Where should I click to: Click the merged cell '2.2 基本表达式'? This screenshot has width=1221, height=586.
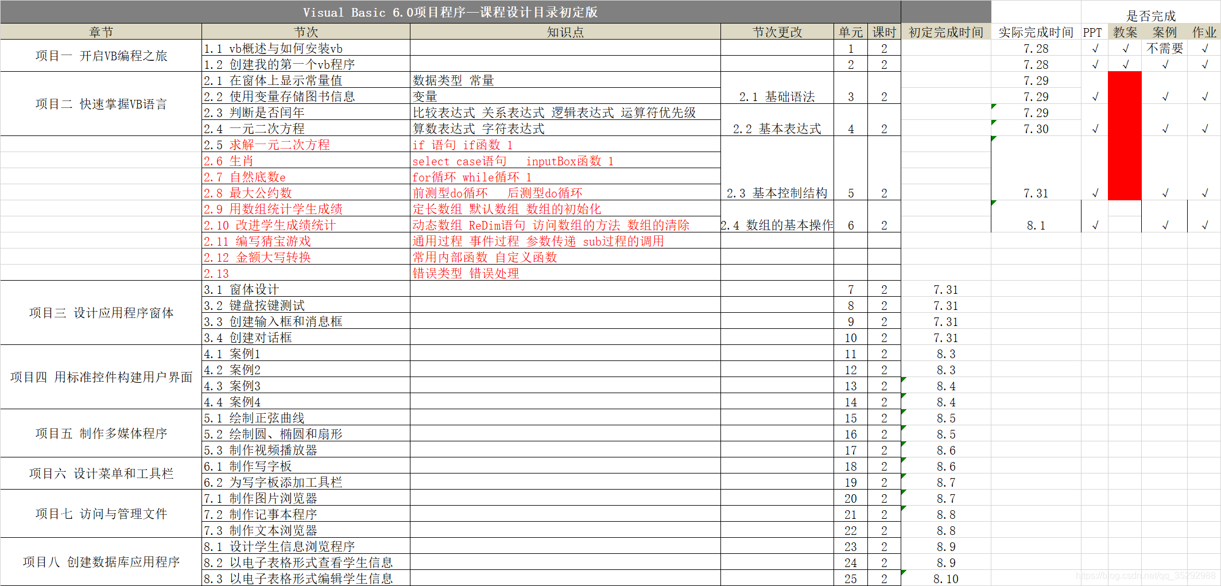point(777,120)
